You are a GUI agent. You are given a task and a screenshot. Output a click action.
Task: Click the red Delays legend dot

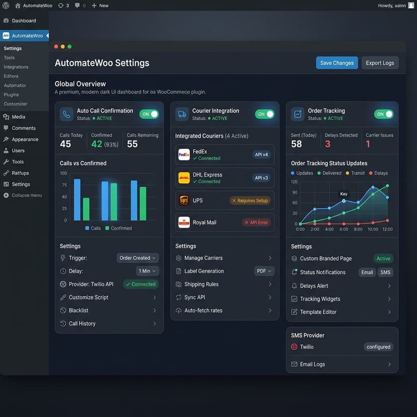pyautogui.click(x=371, y=173)
